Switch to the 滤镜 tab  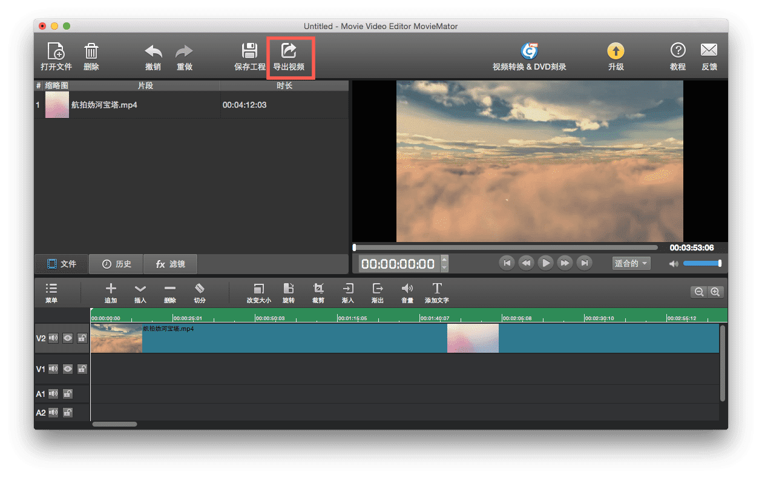[x=170, y=264]
